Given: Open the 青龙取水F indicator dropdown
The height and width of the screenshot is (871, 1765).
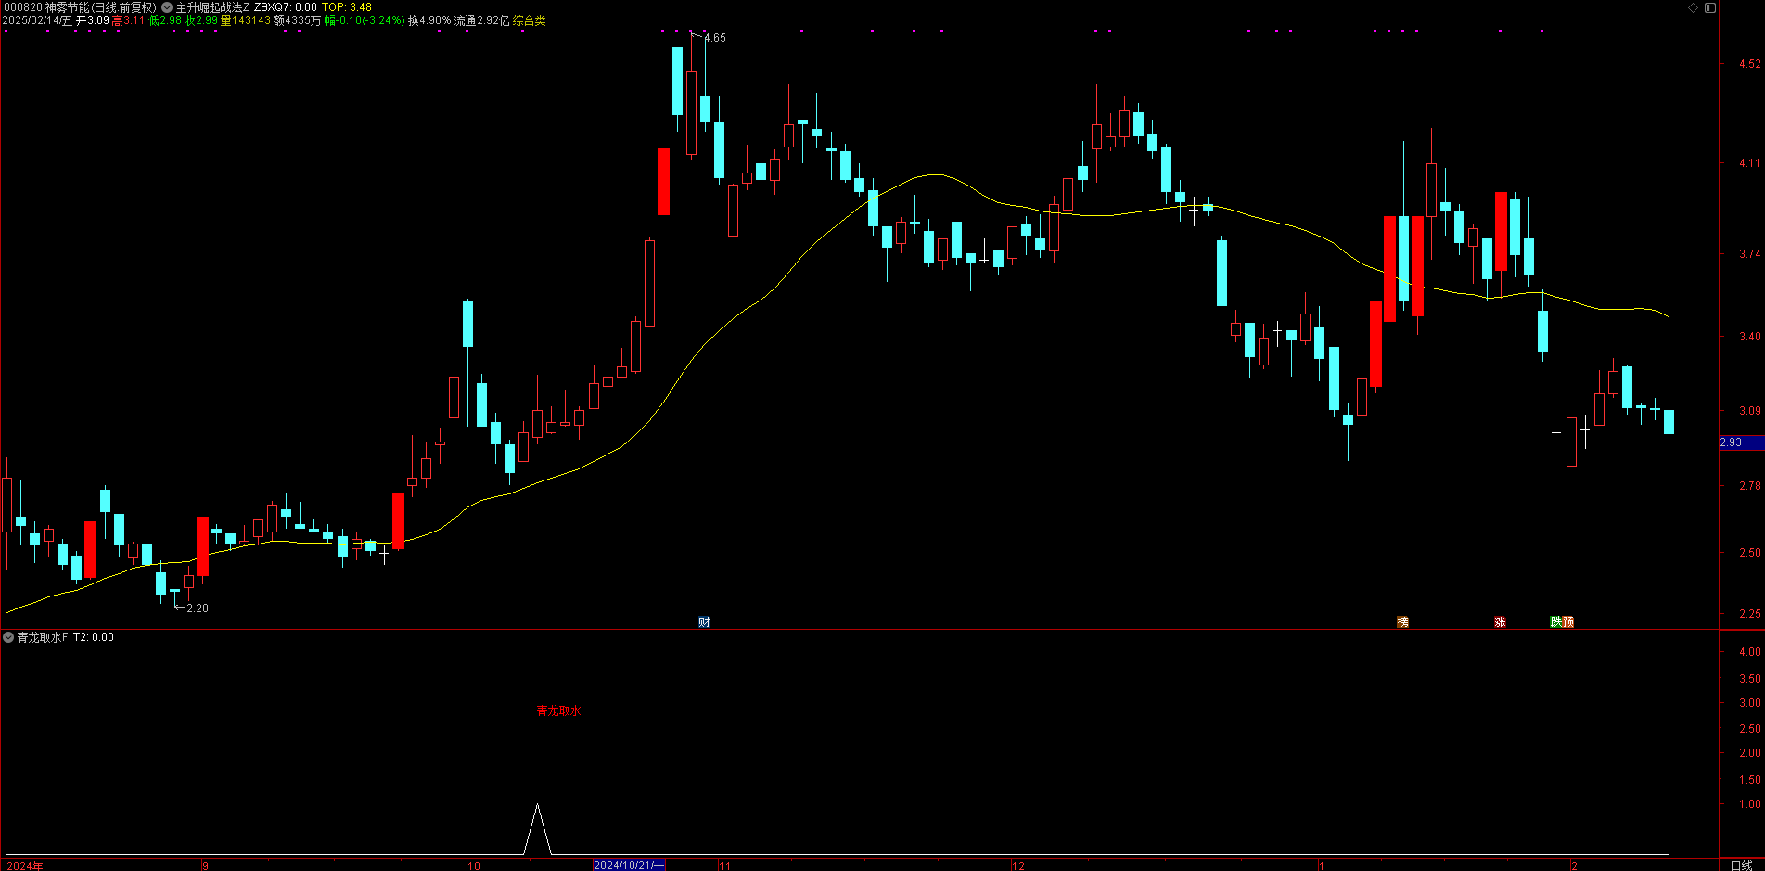Looking at the screenshot, I should pos(8,637).
